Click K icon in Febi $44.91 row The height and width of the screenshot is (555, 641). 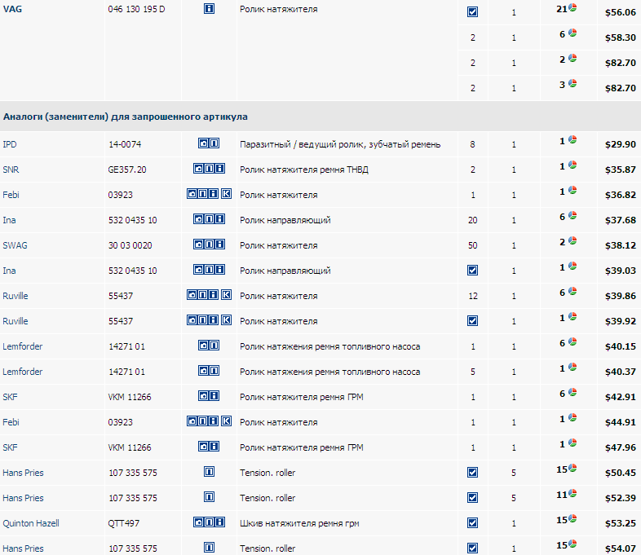pos(226,421)
